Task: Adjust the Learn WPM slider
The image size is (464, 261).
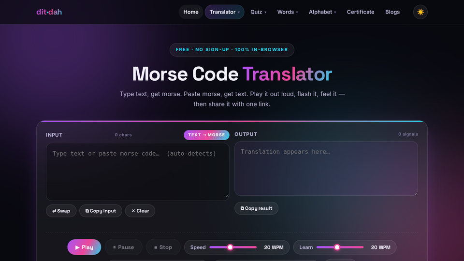Action: (340, 247)
